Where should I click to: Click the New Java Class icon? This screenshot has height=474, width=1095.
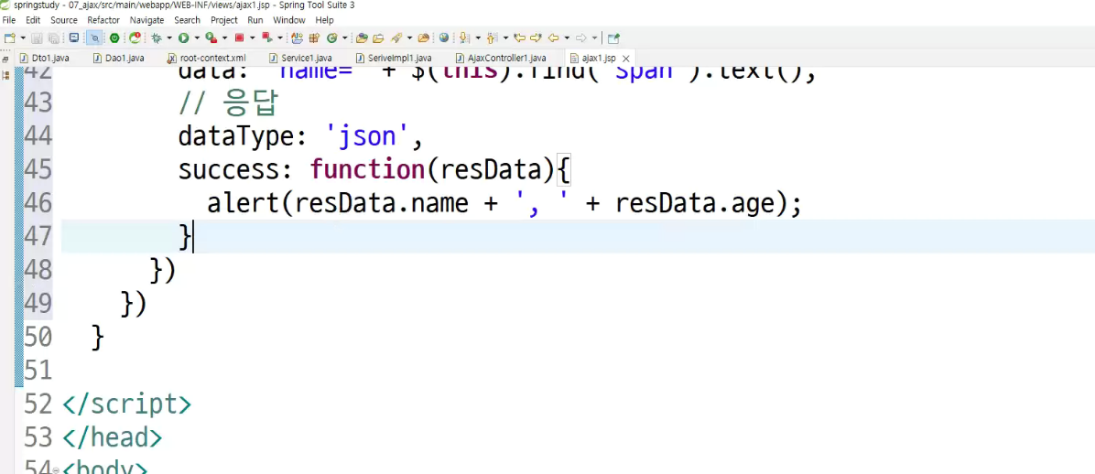(331, 38)
